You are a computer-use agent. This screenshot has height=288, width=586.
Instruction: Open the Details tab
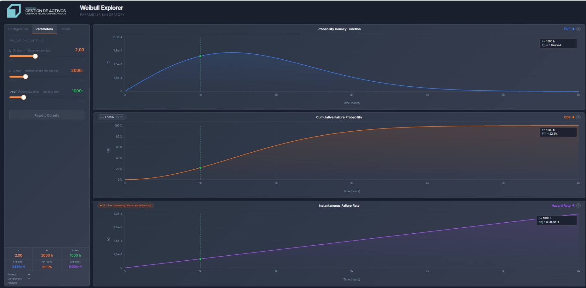(x=65, y=29)
